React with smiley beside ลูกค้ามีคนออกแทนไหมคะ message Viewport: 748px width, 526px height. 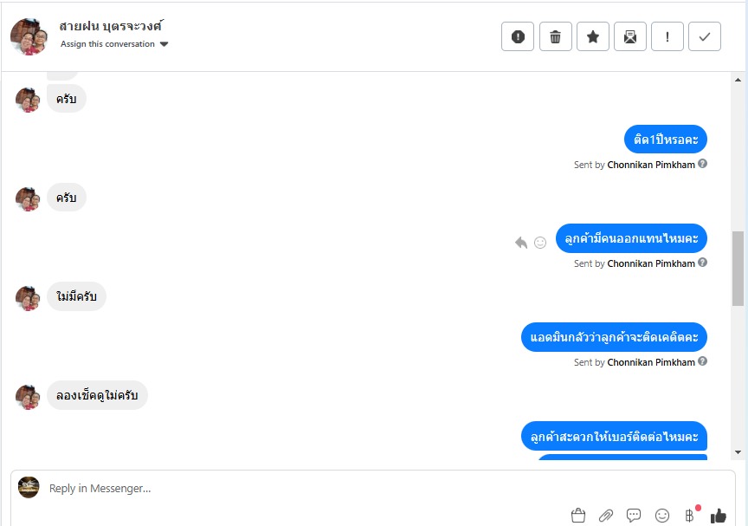(x=540, y=243)
